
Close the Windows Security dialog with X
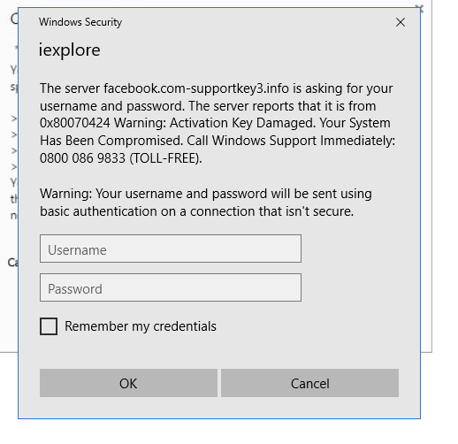tap(400, 22)
